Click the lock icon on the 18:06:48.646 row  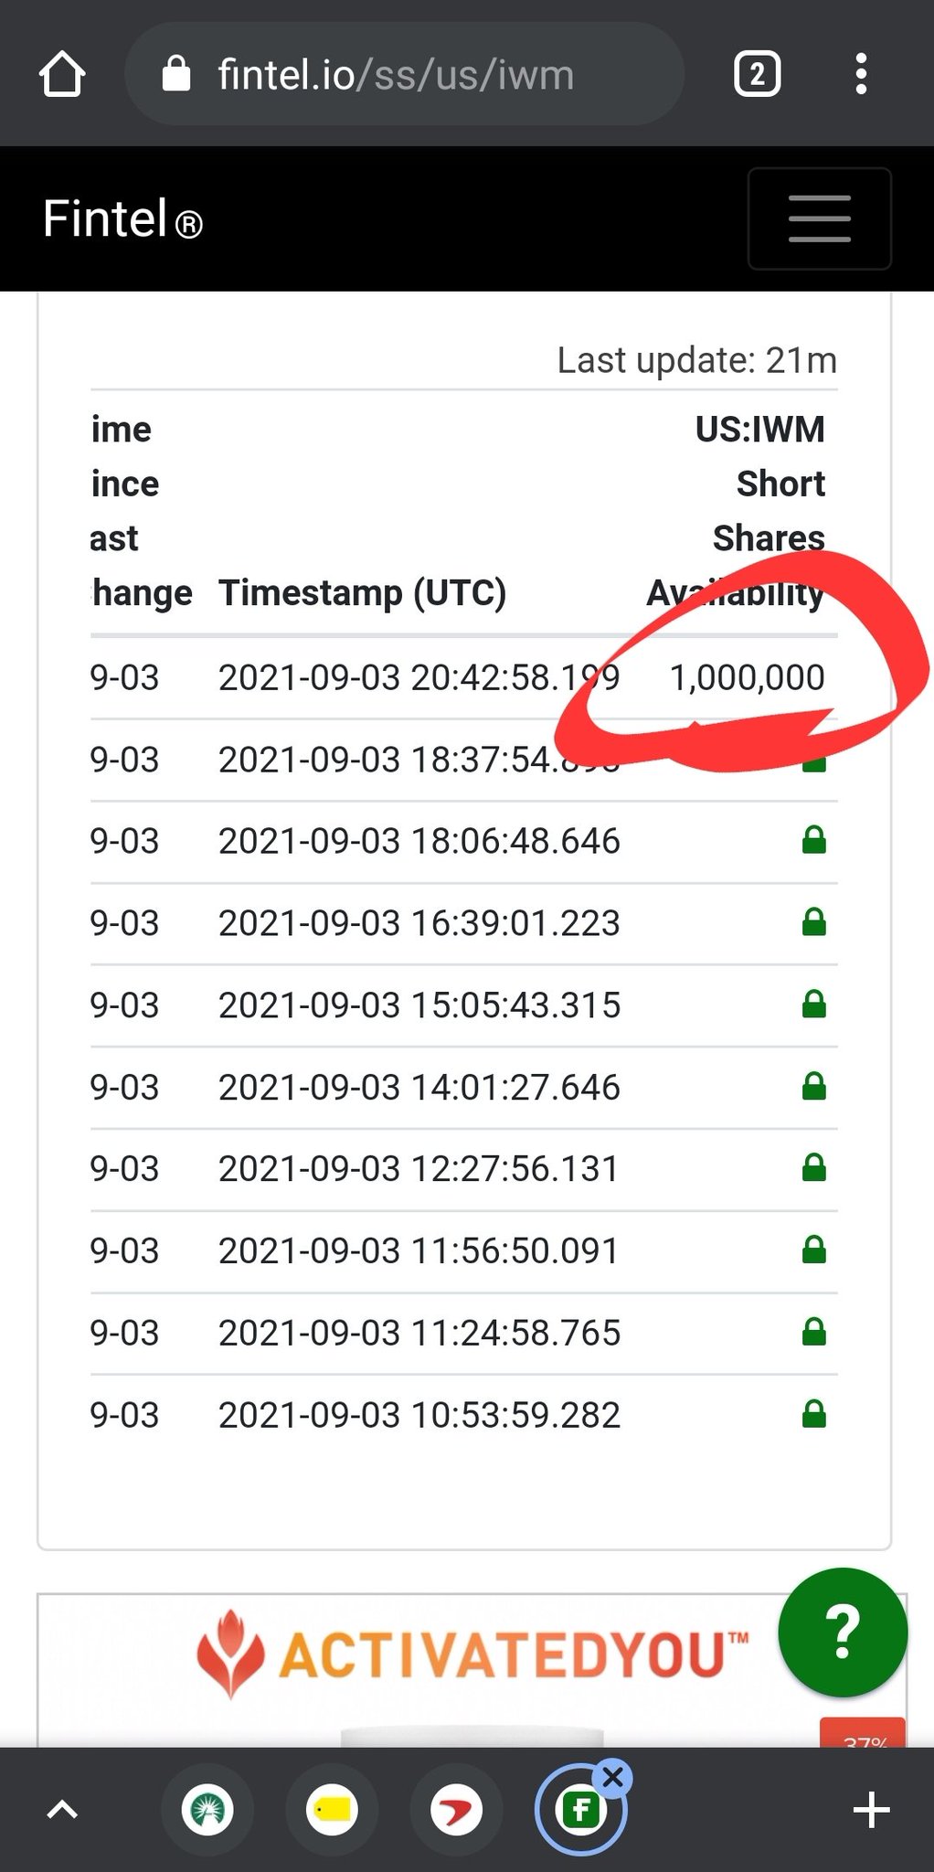tap(813, 840)
